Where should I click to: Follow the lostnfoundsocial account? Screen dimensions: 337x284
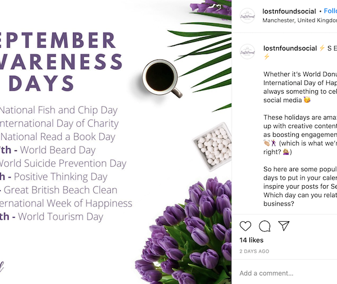click(330, 11)
